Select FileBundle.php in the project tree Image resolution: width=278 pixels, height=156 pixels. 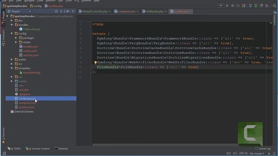click(30, 29)
